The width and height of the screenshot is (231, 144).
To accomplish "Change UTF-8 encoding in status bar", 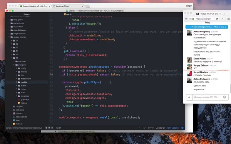I will 151,128.
